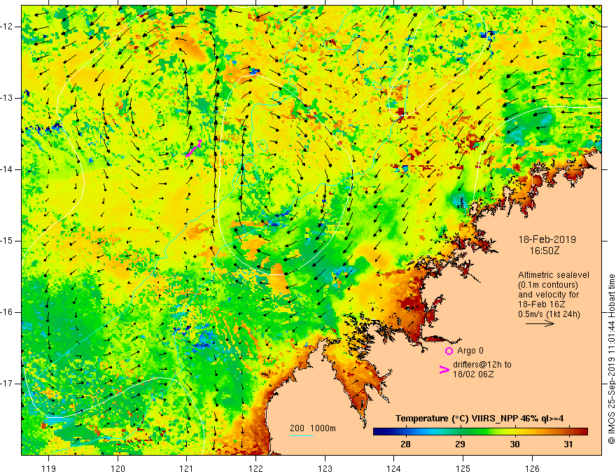Viewport: 616px width, 476px height.
Task: Click the longitude axis label '122'
Action: [255, 468]
